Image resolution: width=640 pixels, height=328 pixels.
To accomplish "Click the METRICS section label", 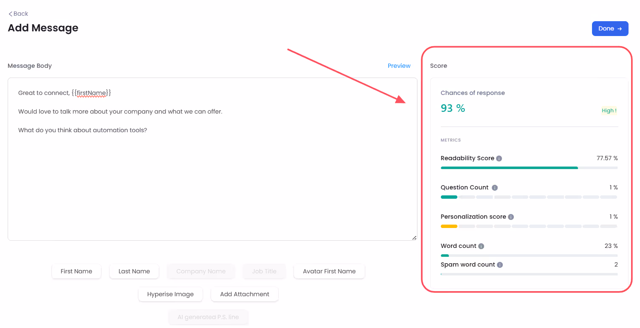I will (x=451, y=140).
